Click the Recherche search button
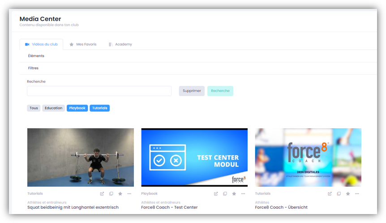This screenshot has height=223, width=386. point(220,91)
